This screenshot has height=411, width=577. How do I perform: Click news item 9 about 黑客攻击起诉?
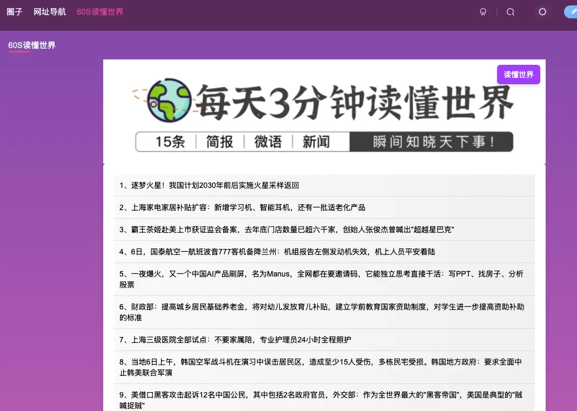tap(324, 397)
